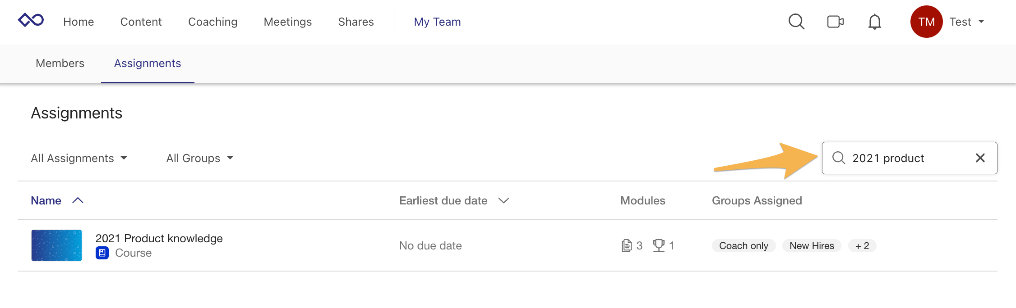
Task: Clear the search with the X icon
Action: point(980,158)
